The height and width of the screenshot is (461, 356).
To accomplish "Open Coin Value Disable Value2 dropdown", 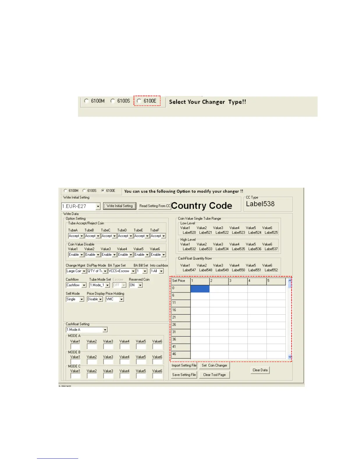I will point(98,255).
